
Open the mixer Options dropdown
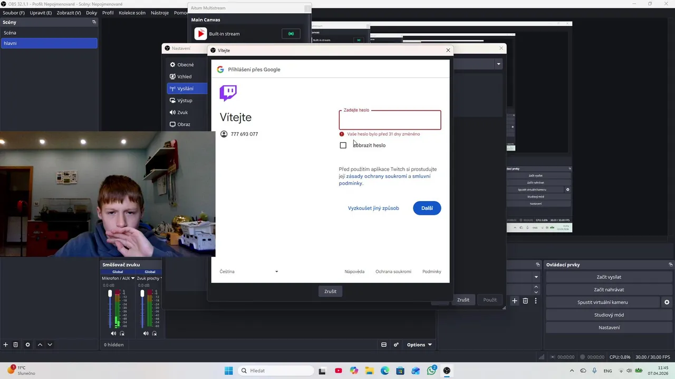[419, 345]
